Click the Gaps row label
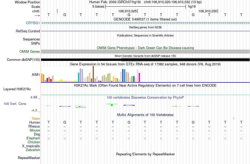 (36, 118)
